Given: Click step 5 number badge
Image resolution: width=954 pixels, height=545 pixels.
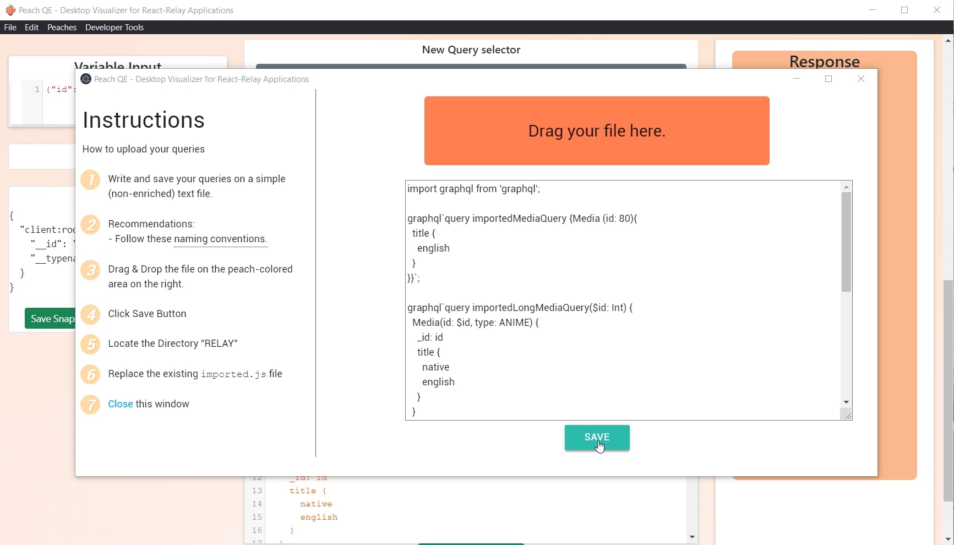Looking at the screenshot, I should pyautogui.click(x=91, y=345).
